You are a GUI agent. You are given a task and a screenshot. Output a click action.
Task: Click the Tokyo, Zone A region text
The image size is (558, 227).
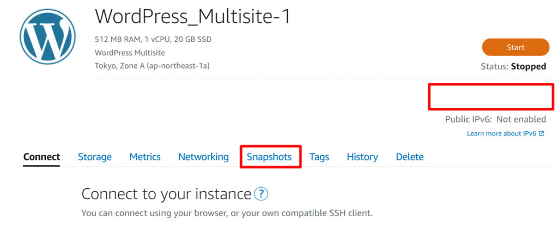(152, 66)
